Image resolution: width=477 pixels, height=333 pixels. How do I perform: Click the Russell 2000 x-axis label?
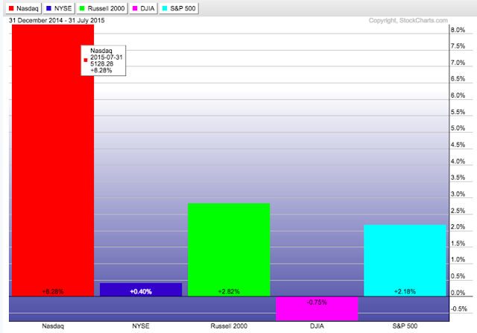point(229,326)
